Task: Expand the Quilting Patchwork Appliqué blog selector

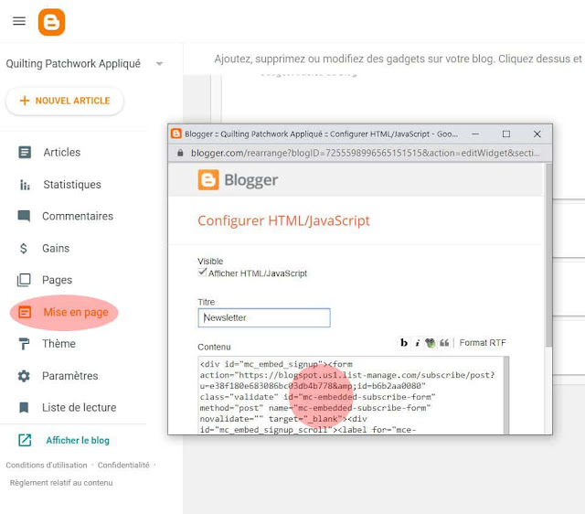Action: click(159, 64)
